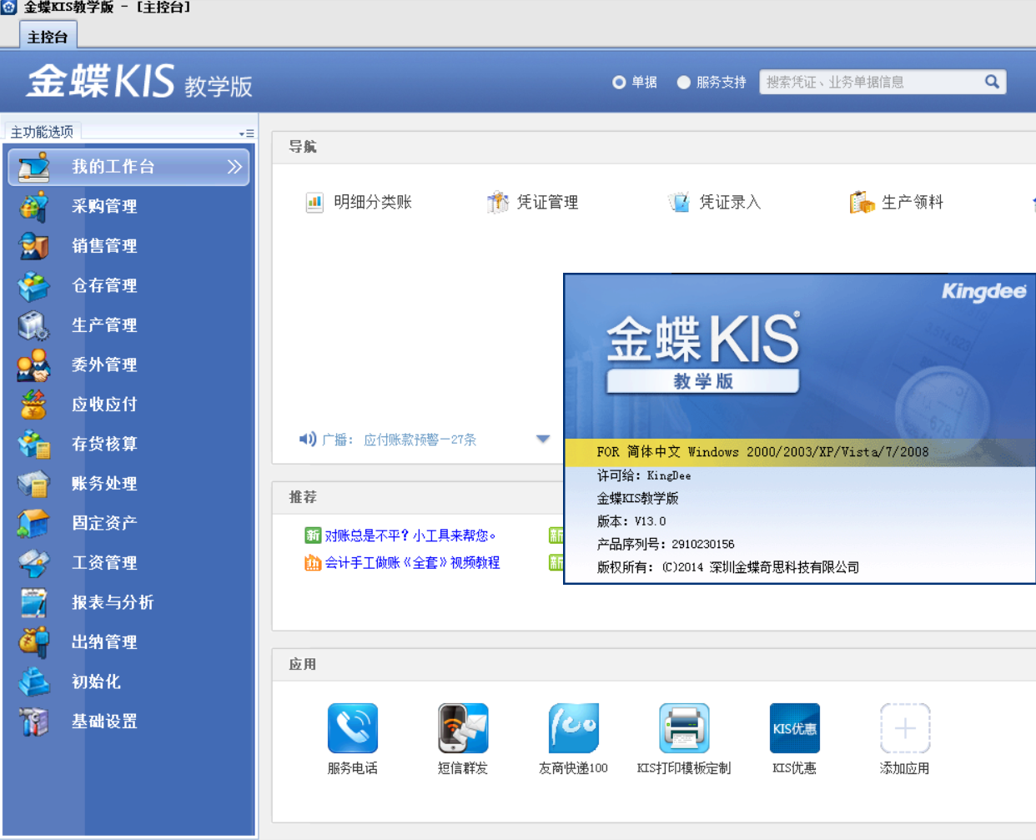
Task: Click the 初始化 sidebar icon
Action: coord(34,682)
